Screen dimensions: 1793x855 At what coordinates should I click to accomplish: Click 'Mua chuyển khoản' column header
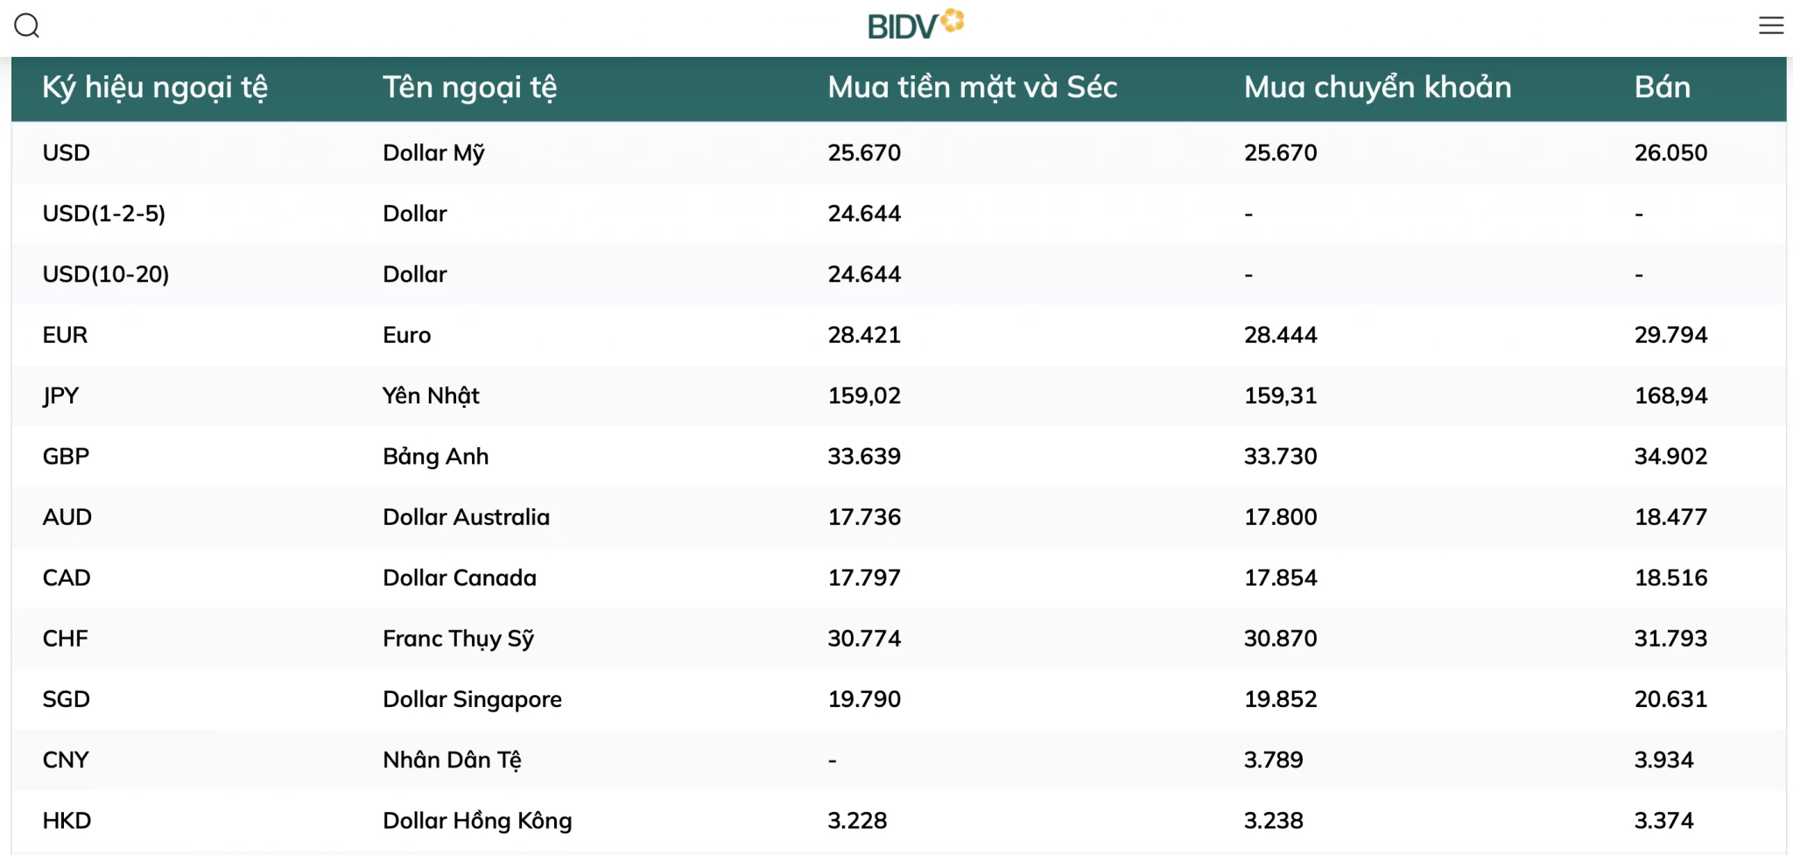(1378, 88)
